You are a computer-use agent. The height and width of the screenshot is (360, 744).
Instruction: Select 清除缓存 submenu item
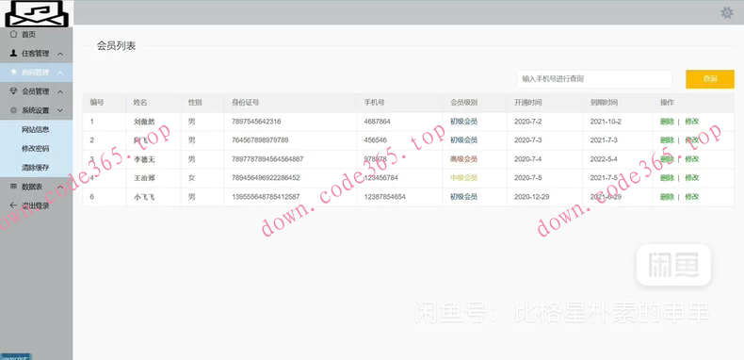tap(36, 167)
